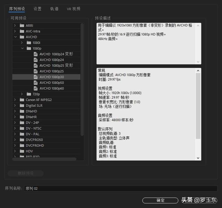
Task: Click the 1080i folder icon
Action: 29,43
